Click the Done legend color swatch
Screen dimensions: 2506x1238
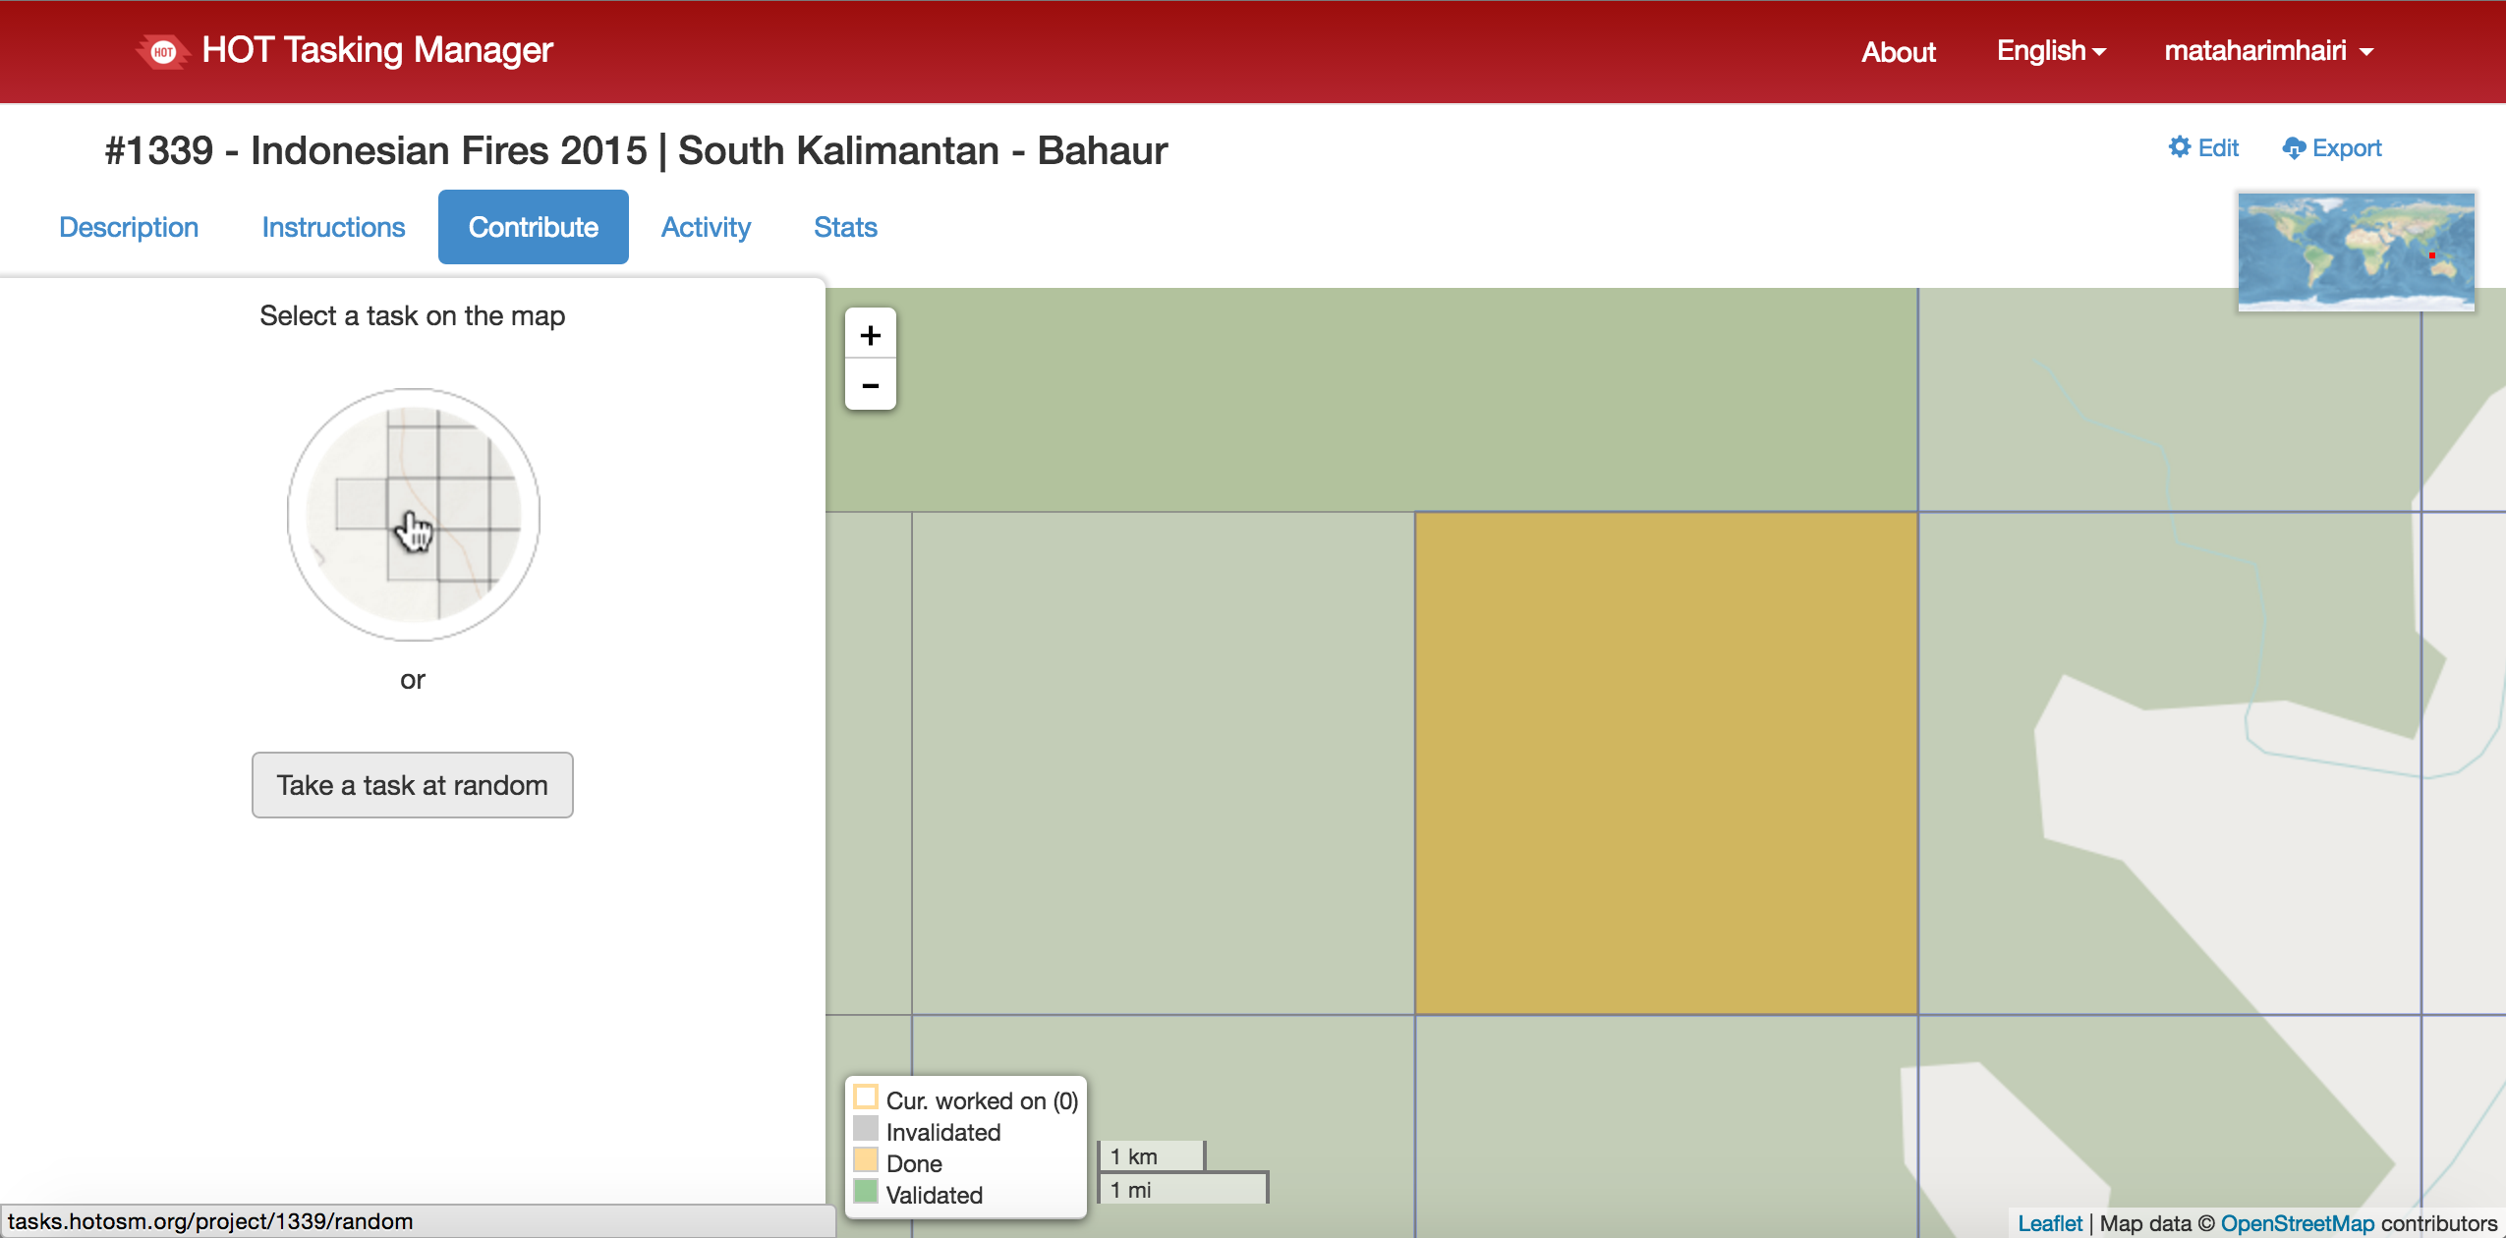click(865, 1160)
